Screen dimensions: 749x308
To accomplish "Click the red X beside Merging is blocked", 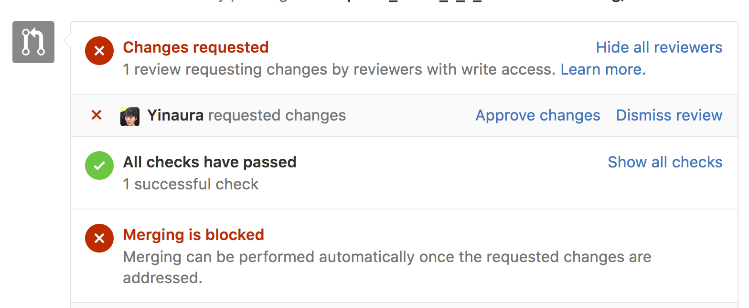I will (99, 238).
